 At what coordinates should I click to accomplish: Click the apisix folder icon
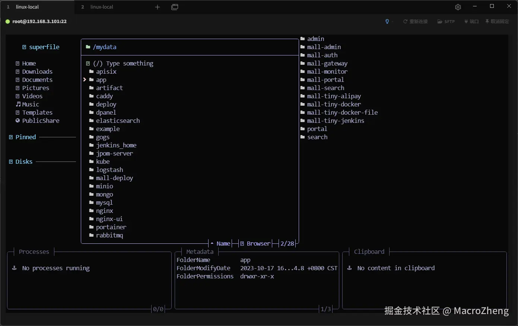coord(91,72)
